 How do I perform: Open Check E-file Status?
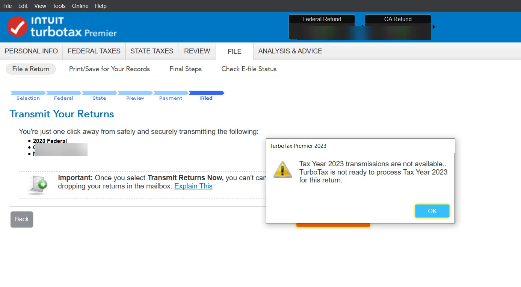[249, 69]
